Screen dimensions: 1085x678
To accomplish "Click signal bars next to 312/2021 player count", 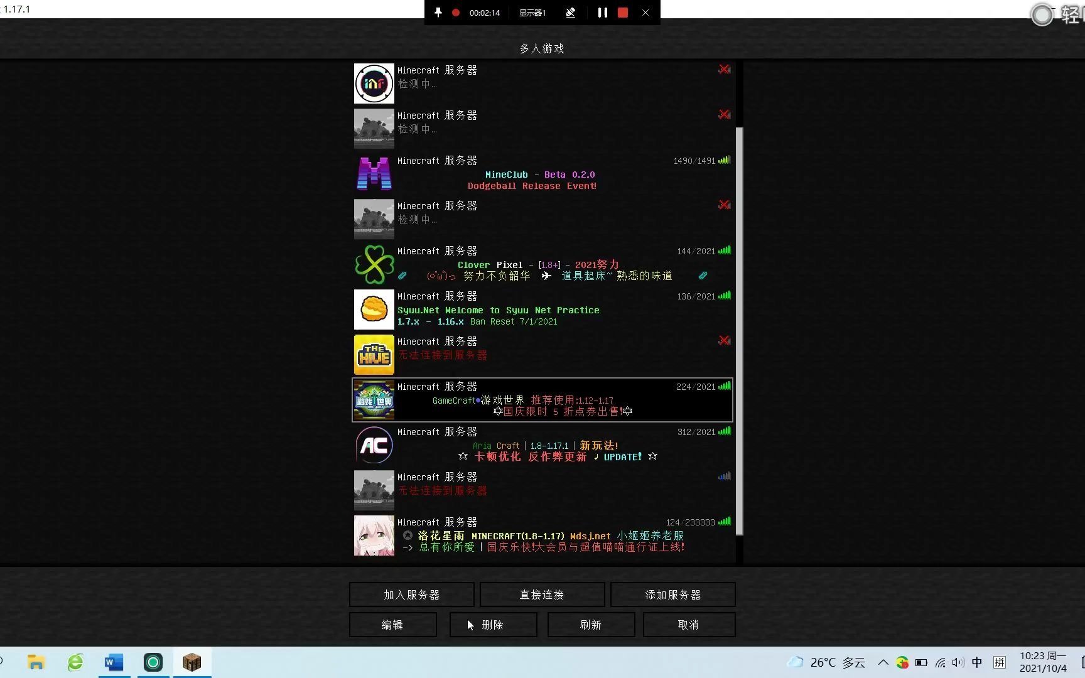I will click(x=725, y=431).
